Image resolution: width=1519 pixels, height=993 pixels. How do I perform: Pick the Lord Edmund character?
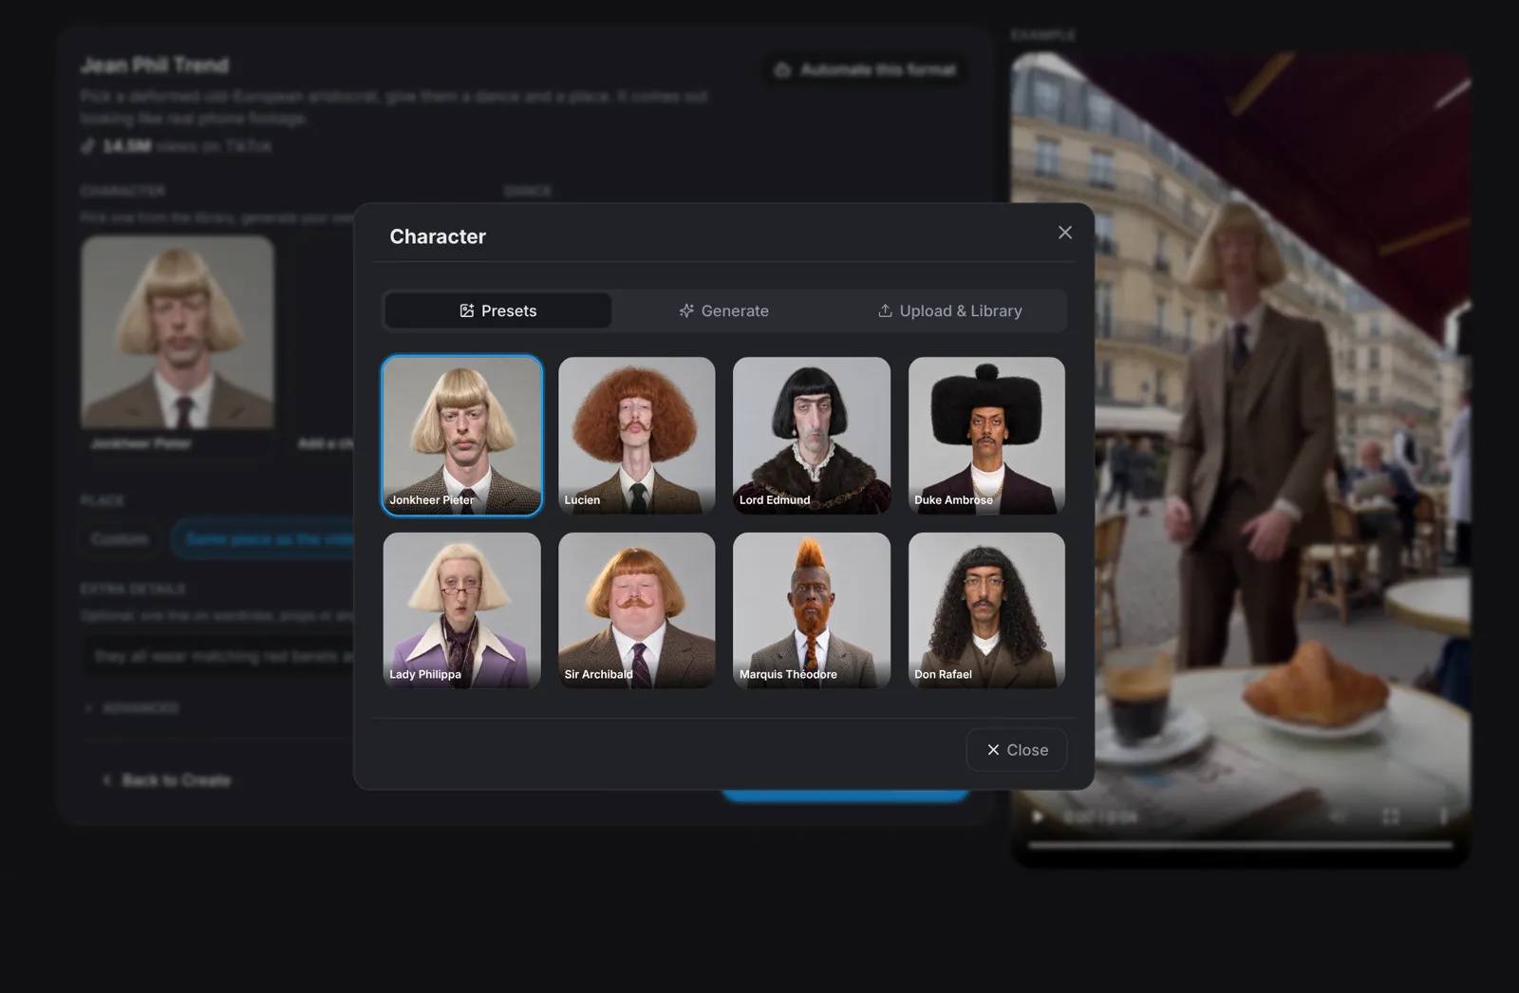pyautogui.click(x=812, y=436)
